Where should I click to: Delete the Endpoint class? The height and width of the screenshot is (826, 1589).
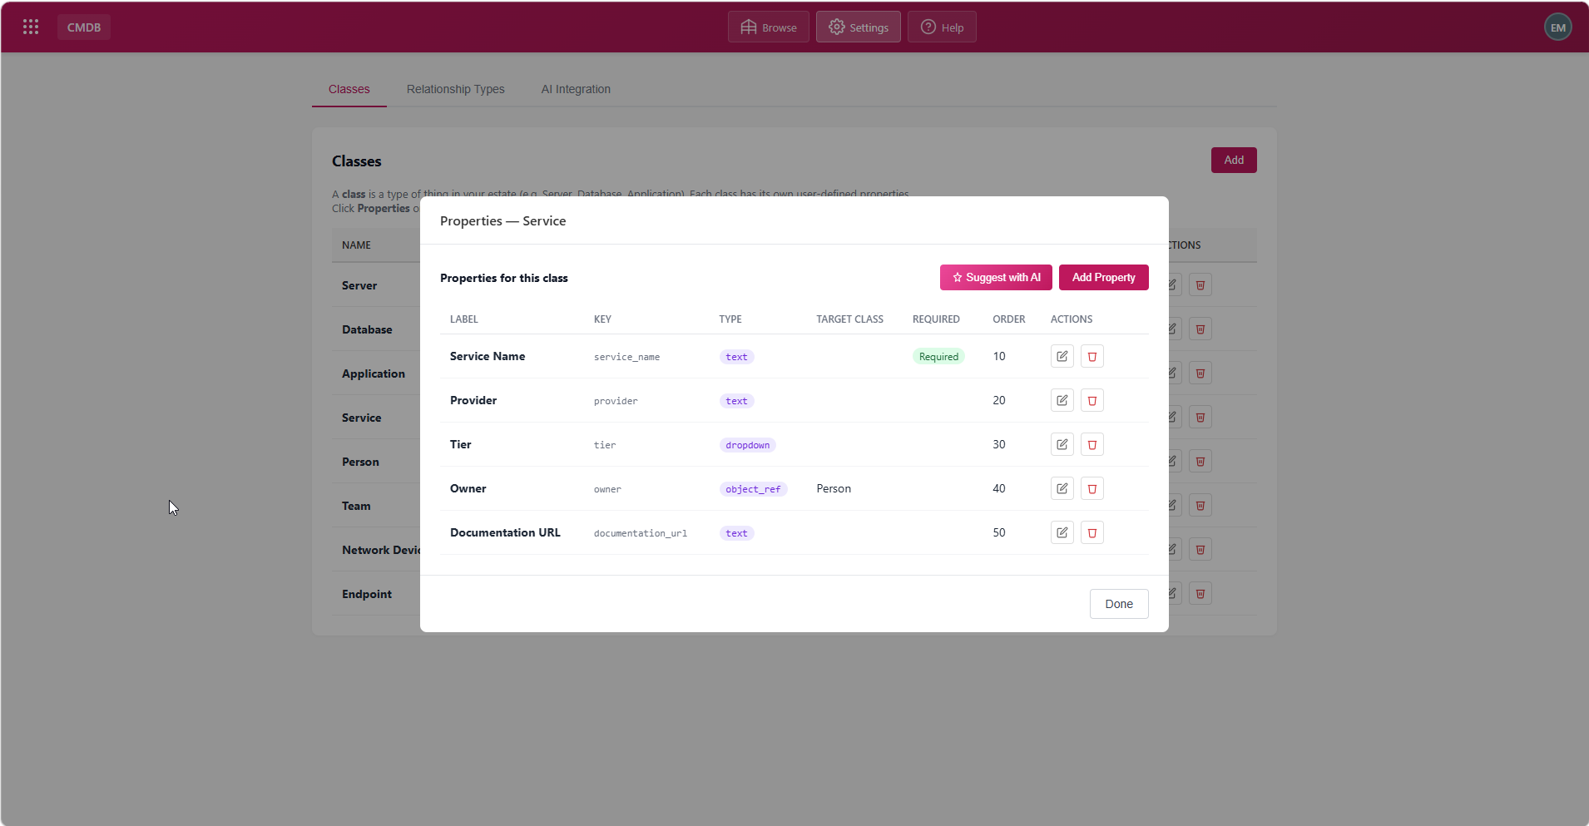click(1200, 593)
